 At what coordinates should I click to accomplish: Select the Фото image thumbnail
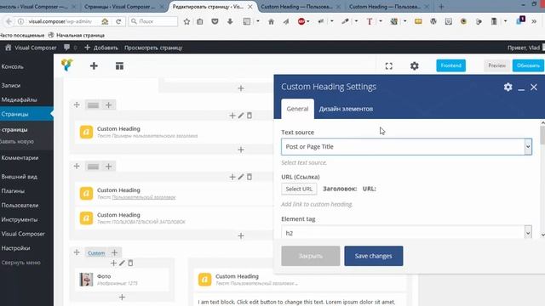tap(86, 280)
